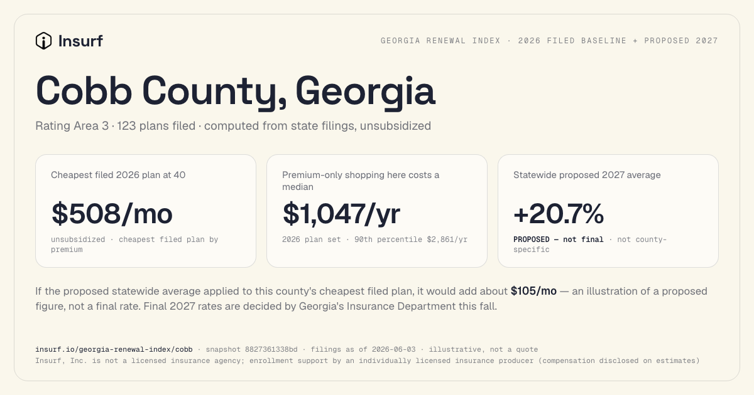Click the licensed insurance agency disclaimer line

[x=368, y=361]
